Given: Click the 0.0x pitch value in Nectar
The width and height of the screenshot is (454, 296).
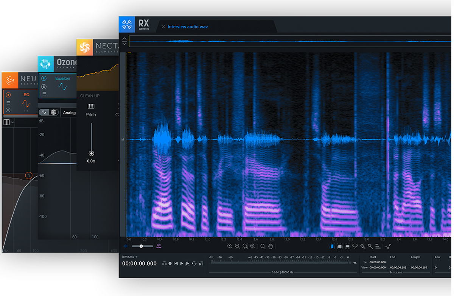Looking at the screenshot, I should [91, 161].
